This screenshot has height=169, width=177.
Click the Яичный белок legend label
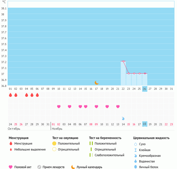(149, 167)
